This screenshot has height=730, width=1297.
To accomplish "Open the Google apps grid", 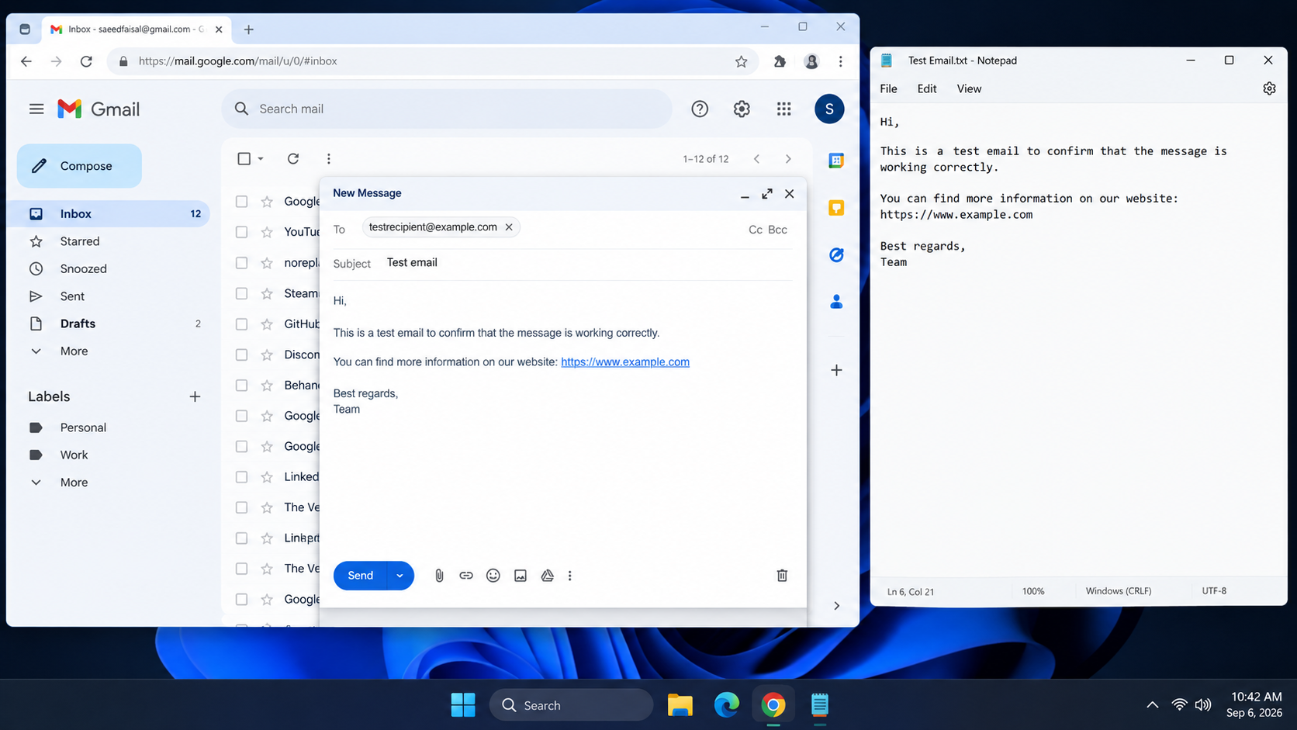I will click(x=784, y=109).
